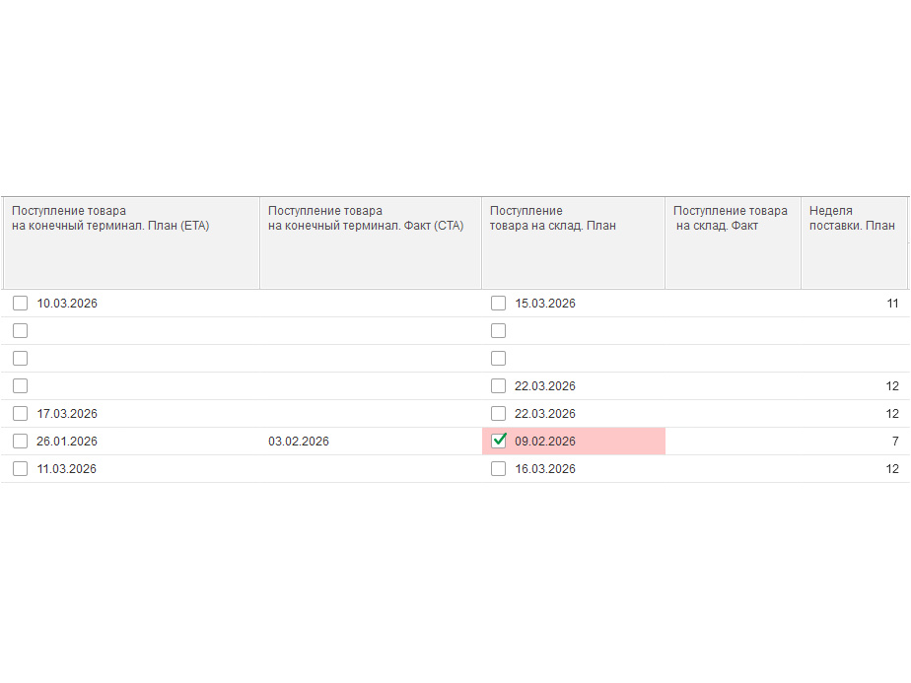Tick the empty third-row warehouse plan checkbox
911x683 pixels.
499,359
